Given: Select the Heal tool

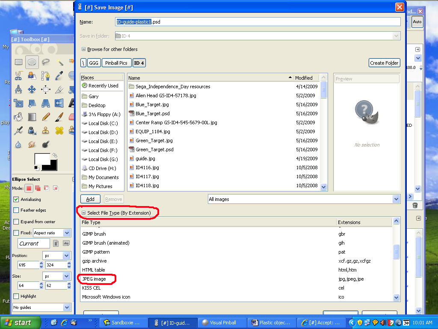Looking at the screenshot, I should point(59,130).
